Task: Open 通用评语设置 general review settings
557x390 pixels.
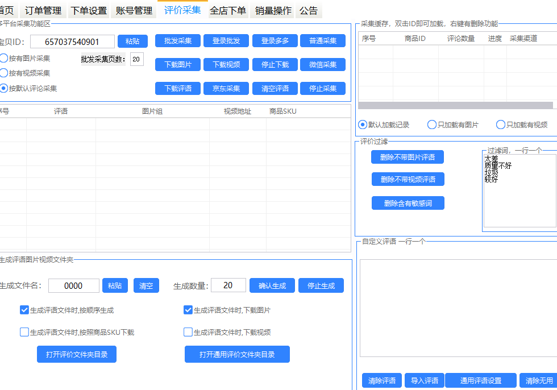Action: click(x=481, y=380)
